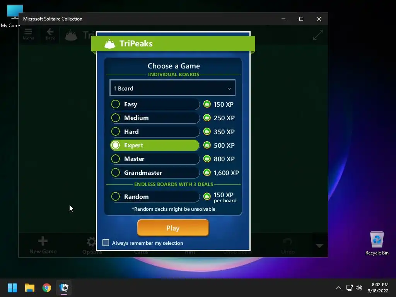Screen dimensions: 396x297
Task: Click XP badge icon next to 250 XP
Action: tap(207, 118)
